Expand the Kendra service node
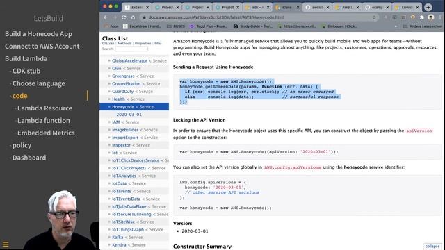The width and height of the screenshot is (445, 250). pyautogui.click(x=109, y=244)
